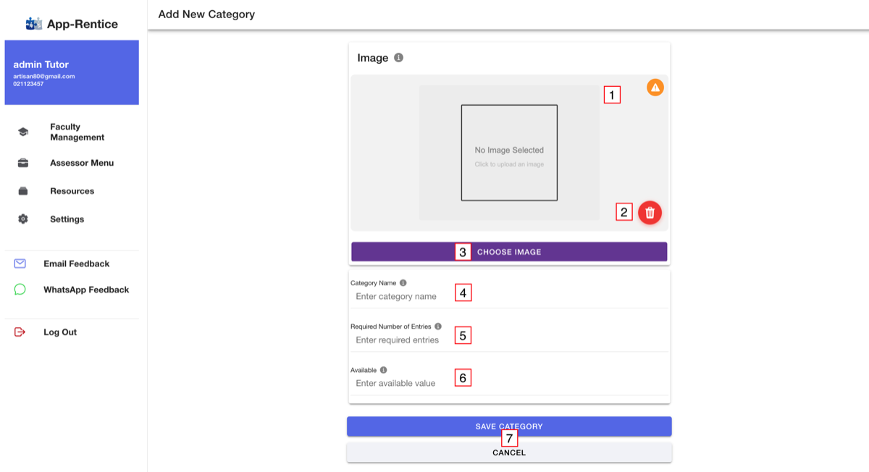Open the Resources menu item
Viewport: 869px width, 472px height.
[x=71, y=191]
